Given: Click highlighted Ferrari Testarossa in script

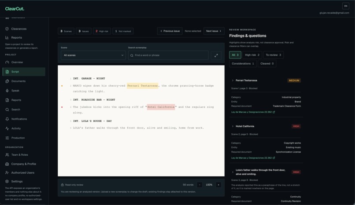Looking at the screenshot, I should pyautogui.click(x=142, y=86).
